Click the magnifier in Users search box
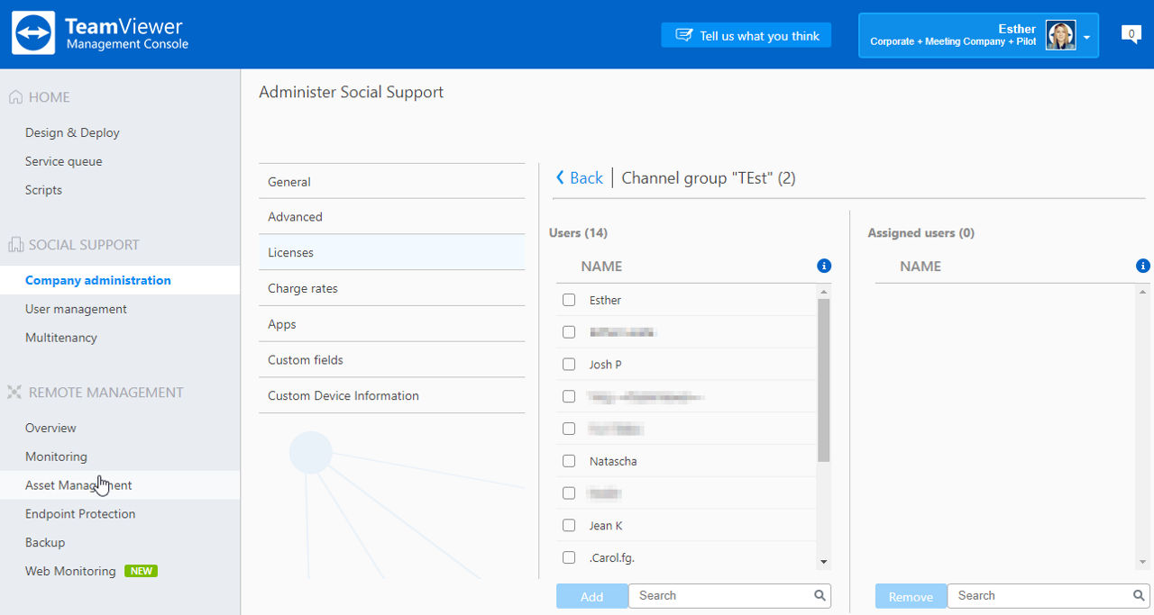Image resolution: width=1154 pixels, height=615 pixels. coord(820,595)
